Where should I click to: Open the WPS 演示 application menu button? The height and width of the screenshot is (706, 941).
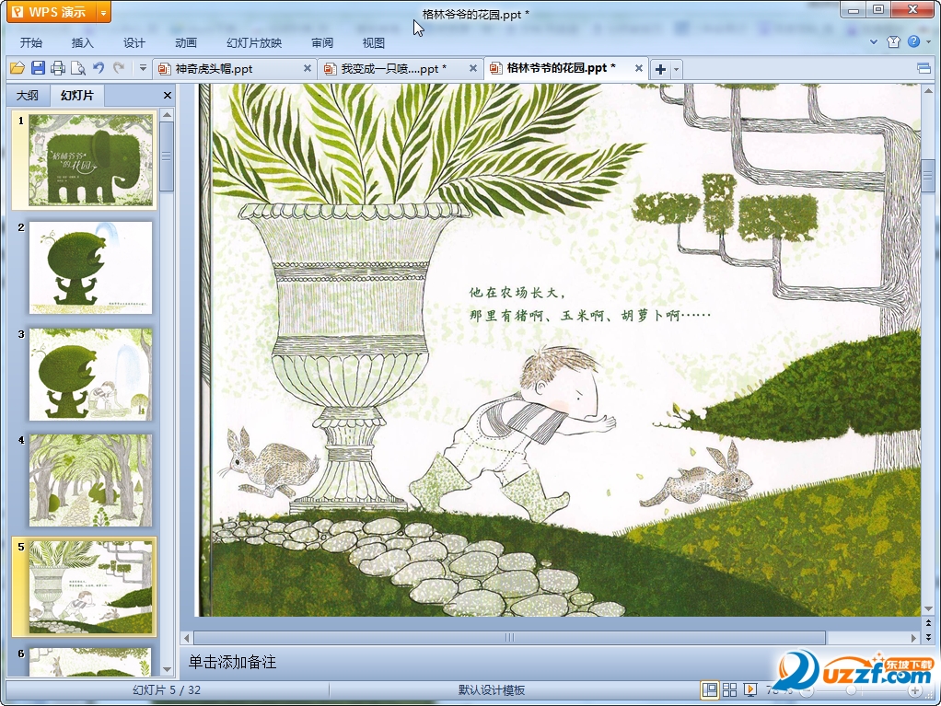51,12
